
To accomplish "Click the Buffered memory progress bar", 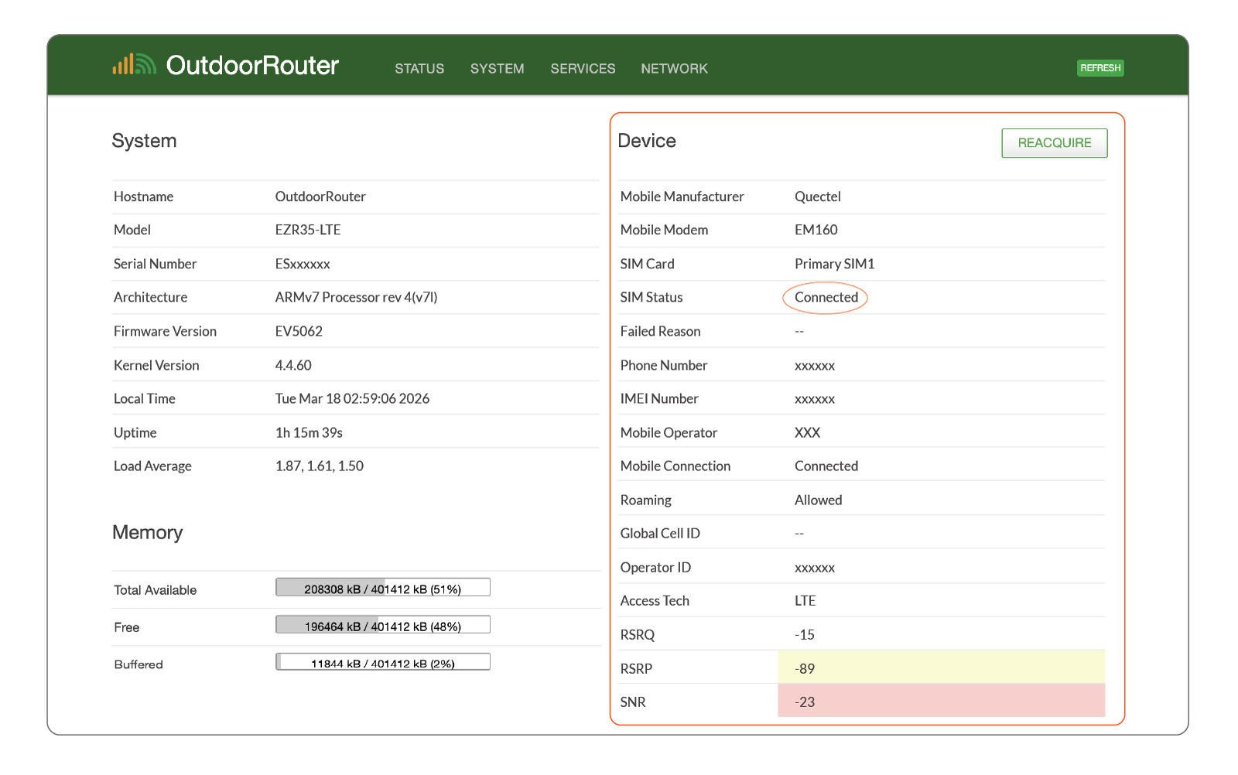I will point(383,662).
